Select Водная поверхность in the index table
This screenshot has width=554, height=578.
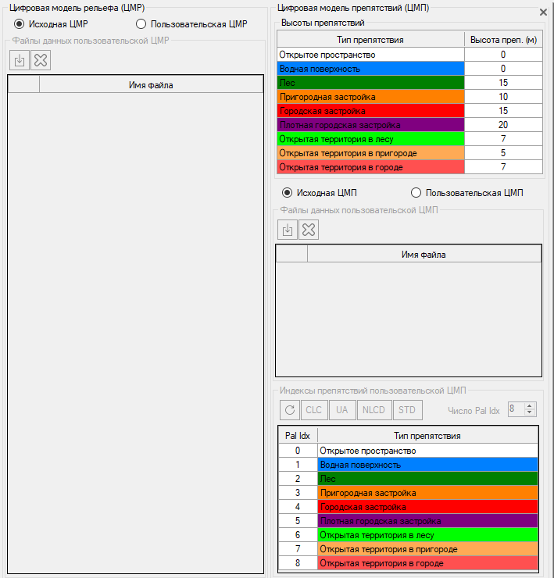click(x=428, y=465)
